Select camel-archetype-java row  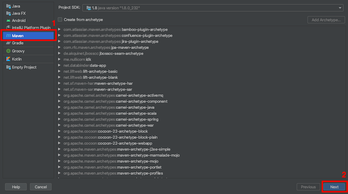[x=201, y=107]
